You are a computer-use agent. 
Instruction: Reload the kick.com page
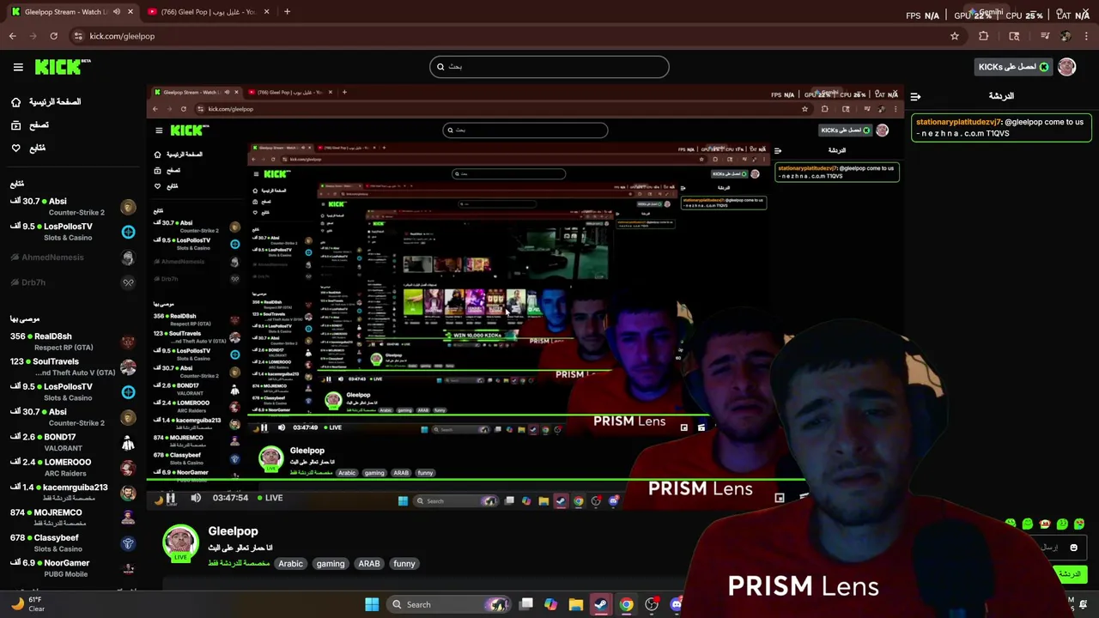pyautogui.click(x=54, y=36)
